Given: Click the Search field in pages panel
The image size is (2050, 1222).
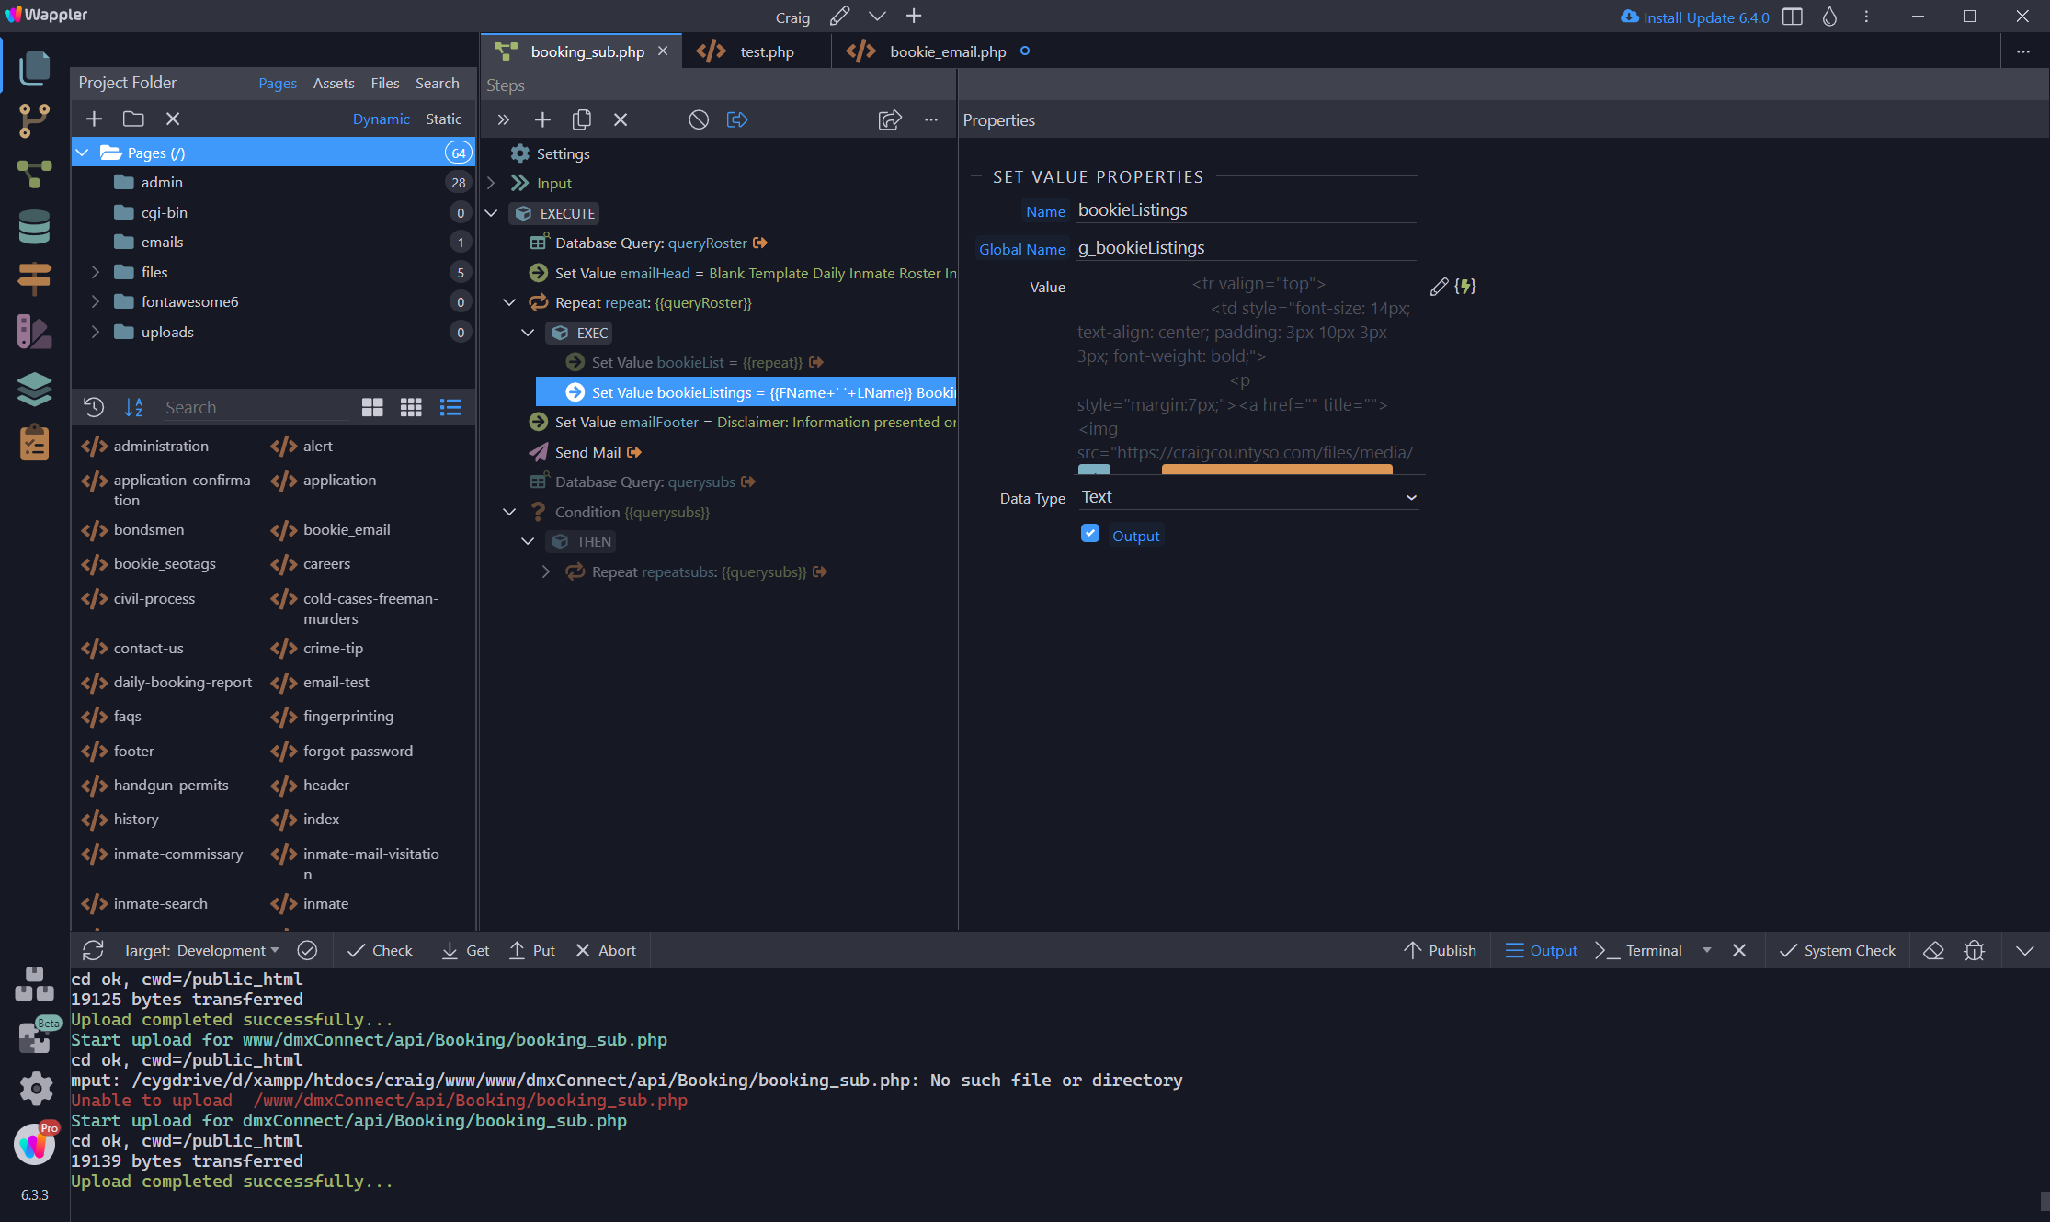Looking at the screenshot, I should pyautogui.click(x=256, y=407).
